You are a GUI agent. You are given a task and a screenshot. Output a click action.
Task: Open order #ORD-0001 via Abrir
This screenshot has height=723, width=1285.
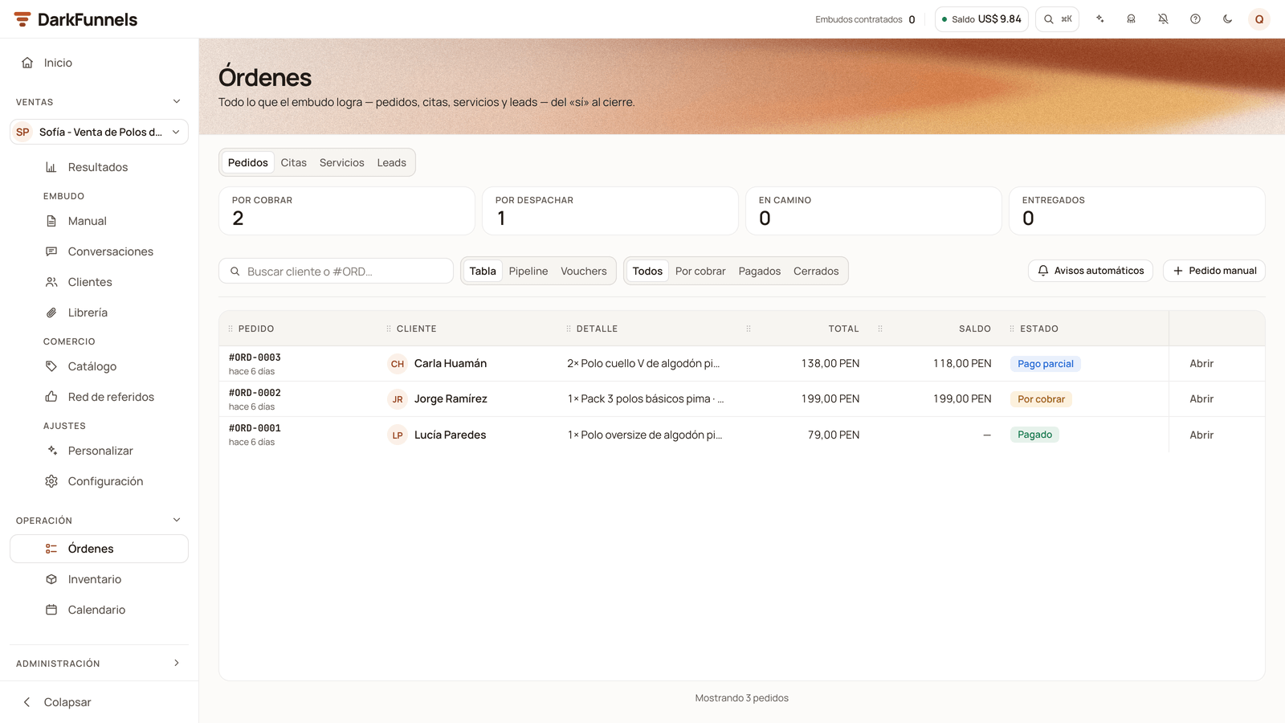1201,435
